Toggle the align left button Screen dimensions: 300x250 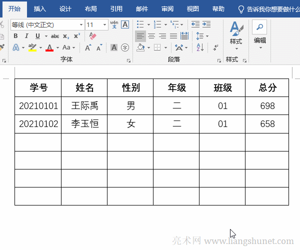pos(140,36)
